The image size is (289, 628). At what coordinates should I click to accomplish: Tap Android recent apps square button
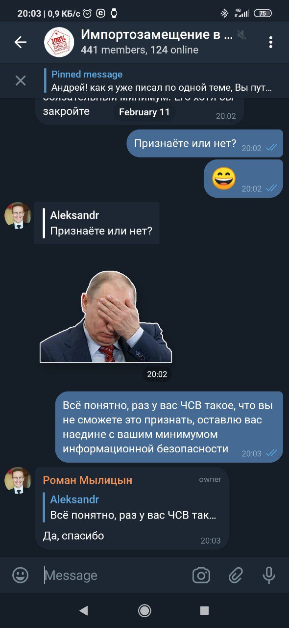tap(205, 610)
